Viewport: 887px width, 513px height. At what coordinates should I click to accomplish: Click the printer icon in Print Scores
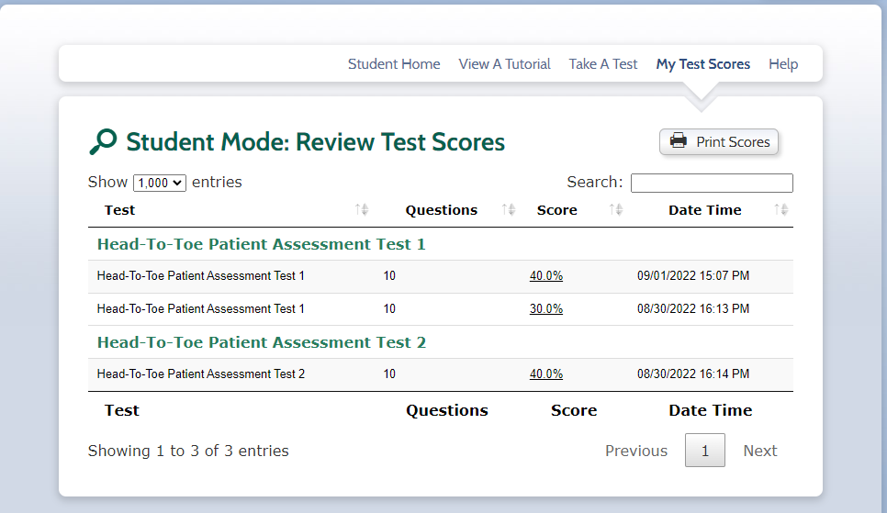[679, 141]
